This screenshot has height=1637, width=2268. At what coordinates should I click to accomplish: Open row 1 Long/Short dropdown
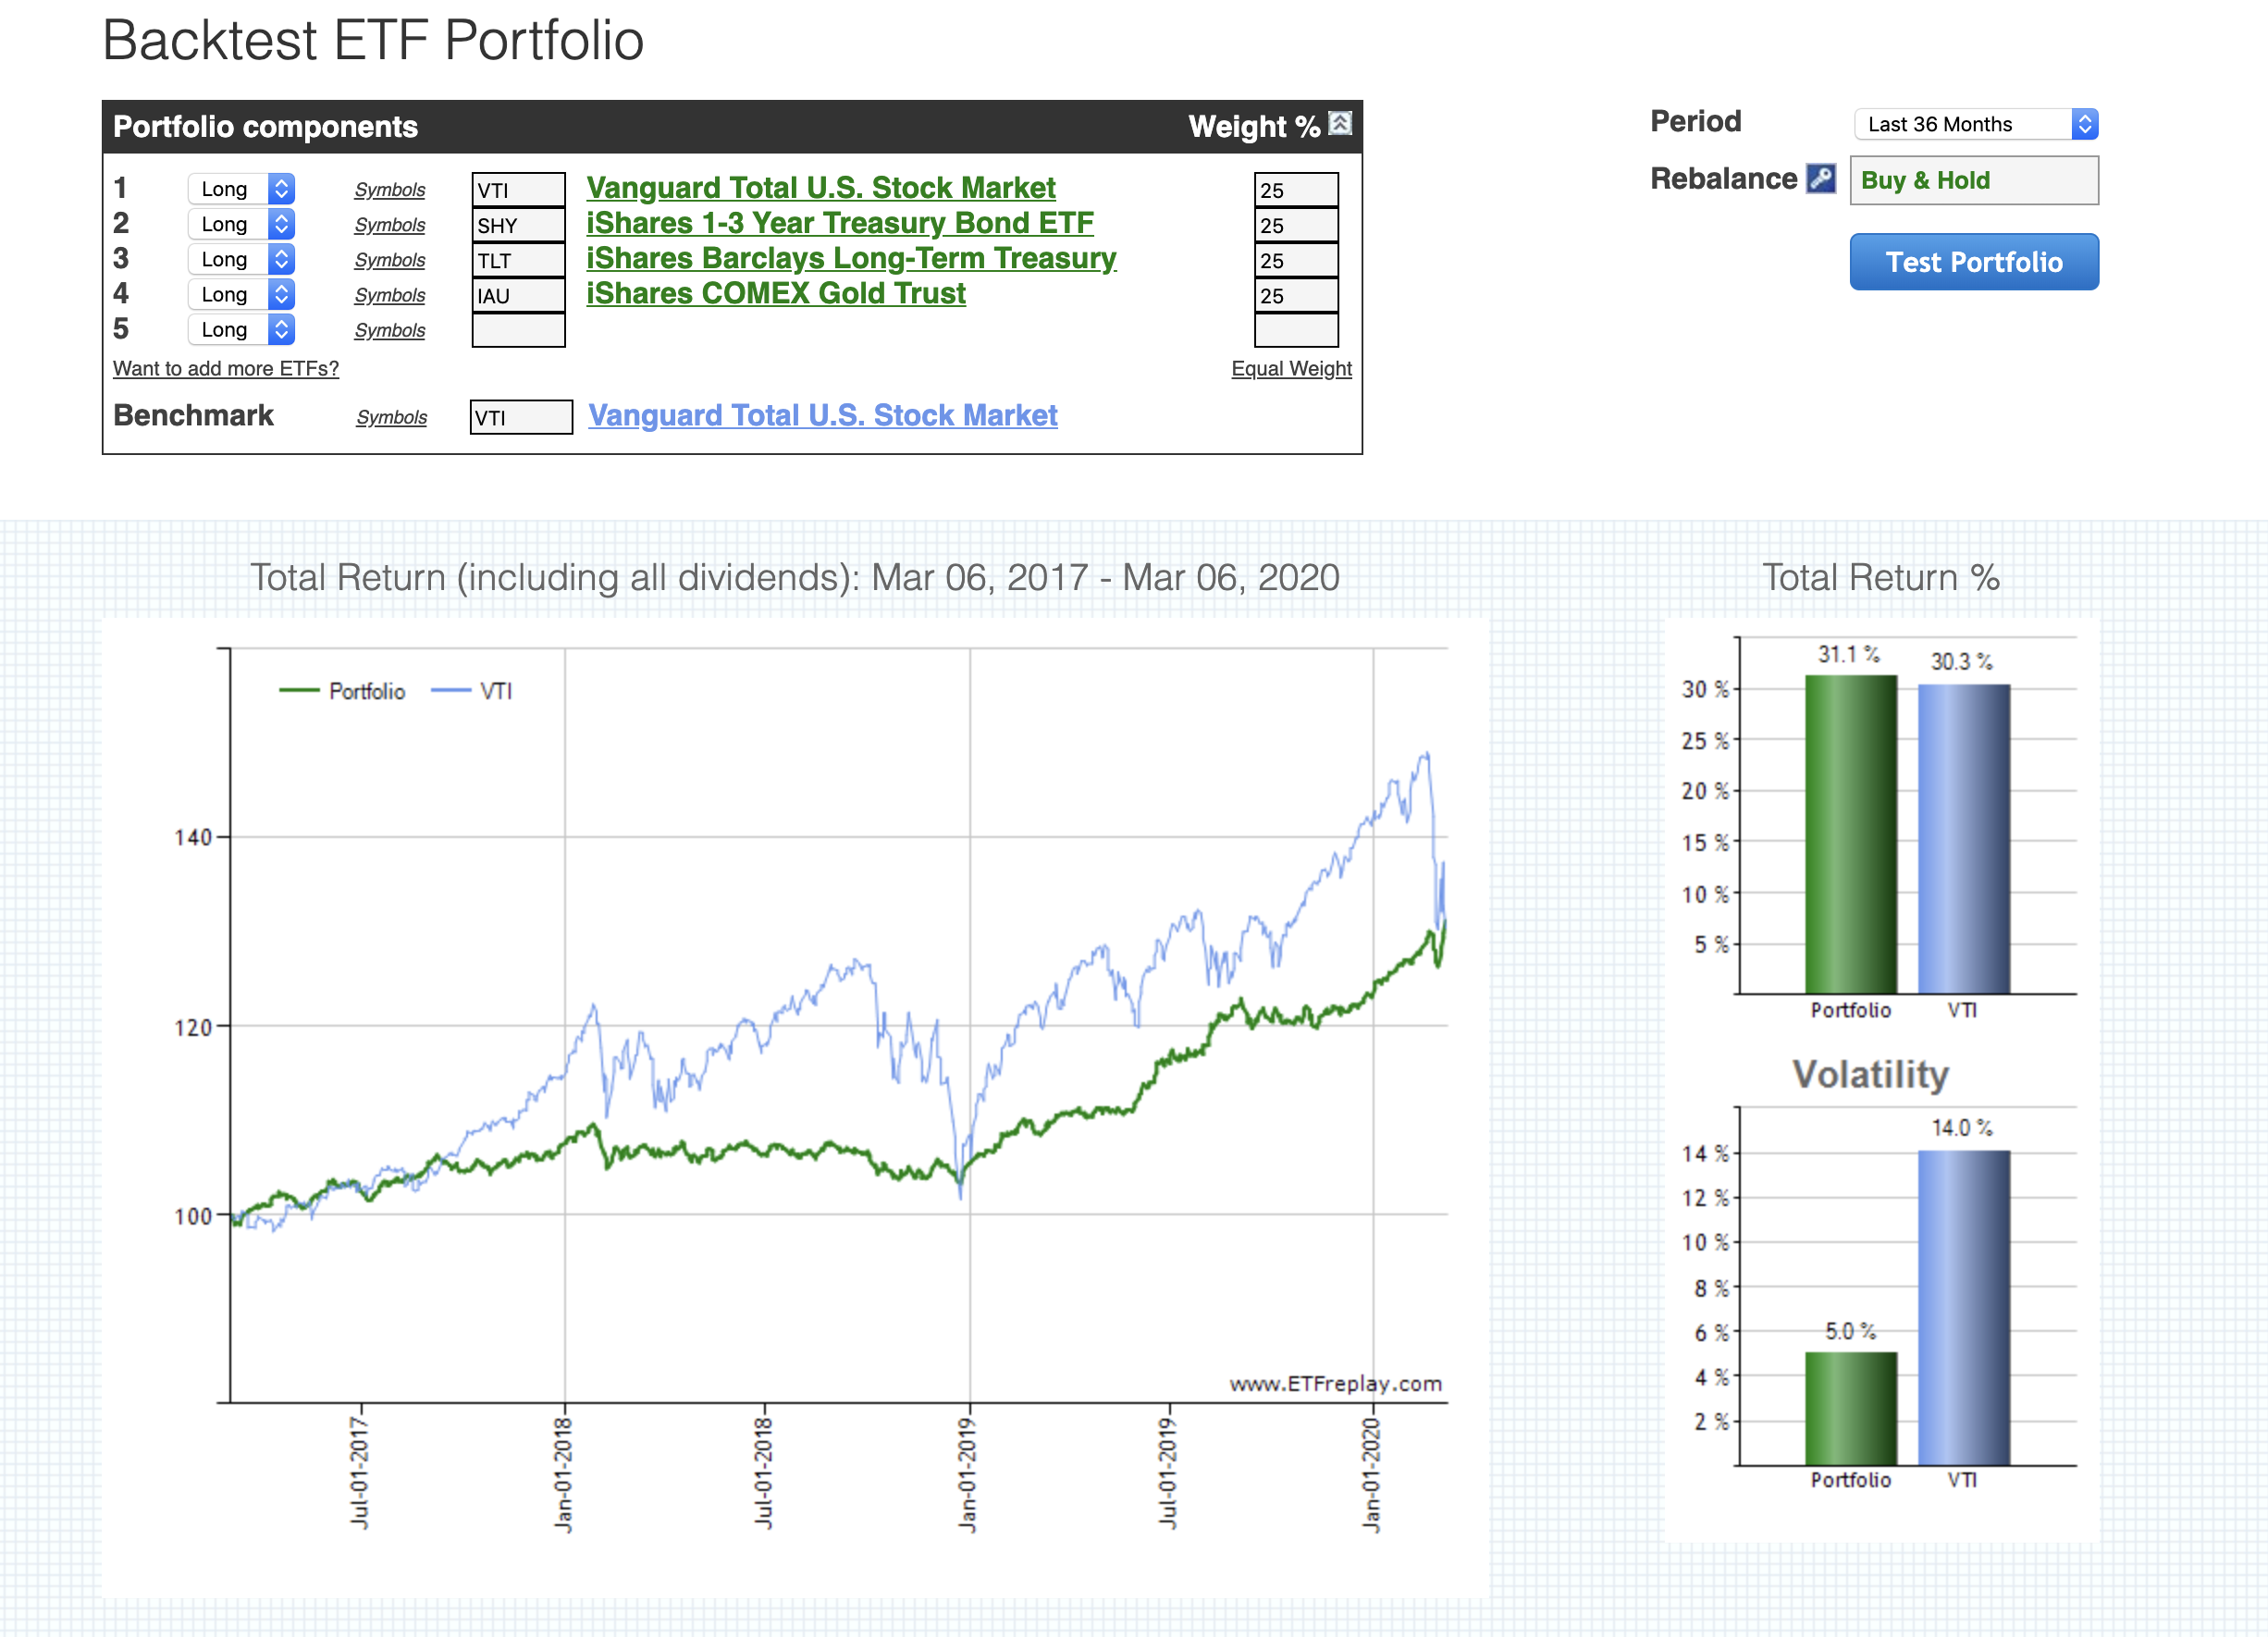click(x=241, y=189)
